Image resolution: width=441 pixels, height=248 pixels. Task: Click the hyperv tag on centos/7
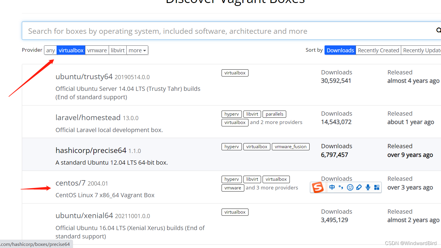point(232,179)
